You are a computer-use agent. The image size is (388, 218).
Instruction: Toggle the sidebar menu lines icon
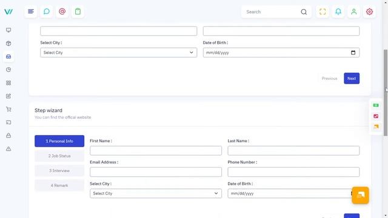[31, 12]
